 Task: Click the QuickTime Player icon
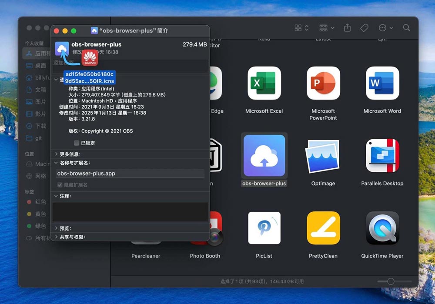click(x=381, y=227)
